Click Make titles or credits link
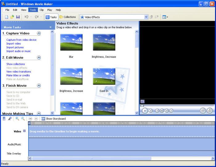Screen dimensions: 216x167 click(x=18, y=75)
